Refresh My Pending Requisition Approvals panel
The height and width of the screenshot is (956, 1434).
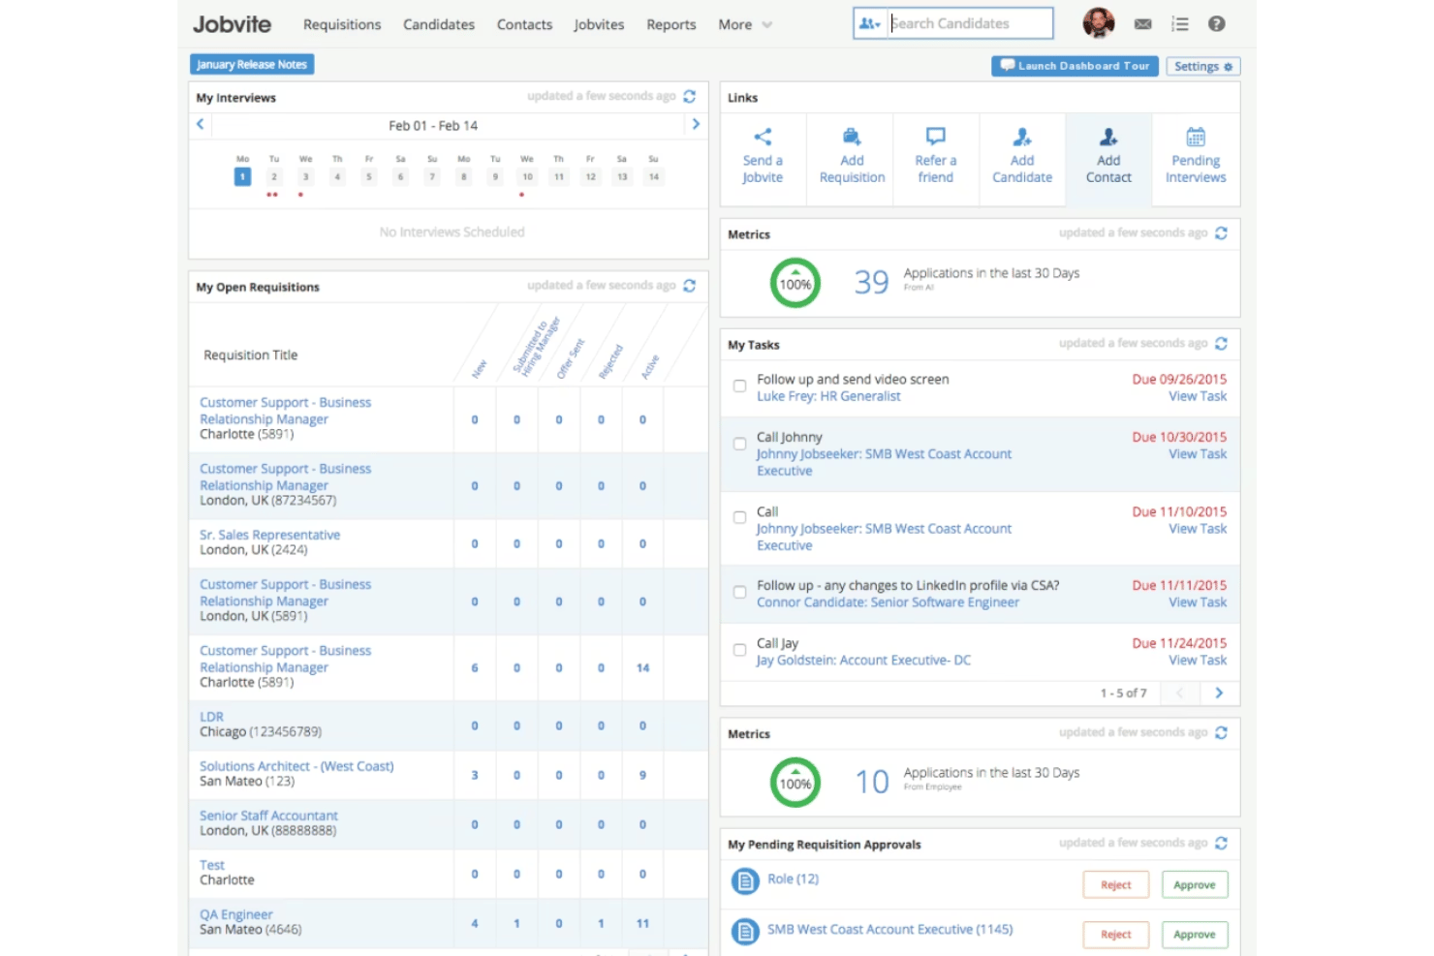(x=1221, y=844)
